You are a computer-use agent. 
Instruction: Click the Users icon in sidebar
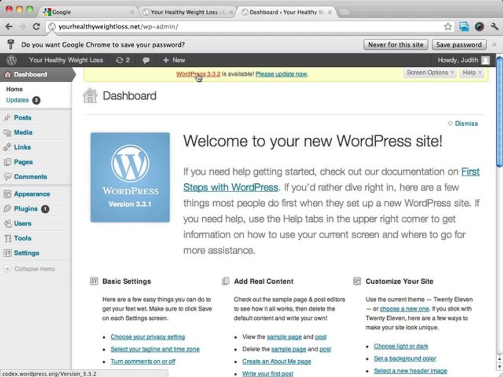pyautogui.click(x=7, y=224)
